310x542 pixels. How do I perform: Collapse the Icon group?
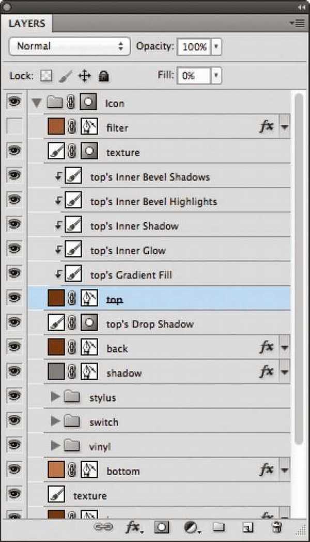[36, 102]
